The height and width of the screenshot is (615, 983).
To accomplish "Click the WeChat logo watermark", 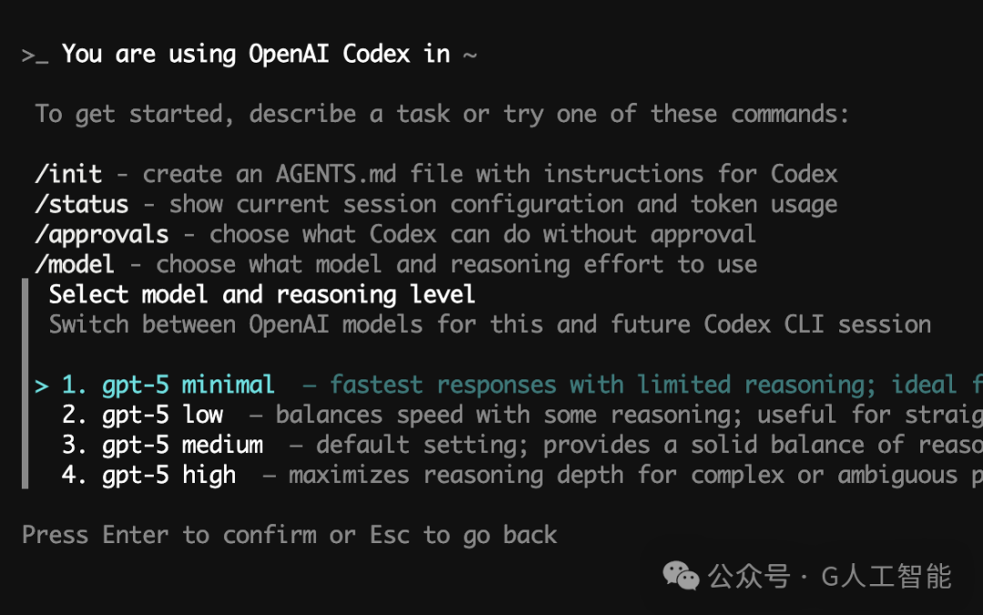I will (x=681, y=576).
